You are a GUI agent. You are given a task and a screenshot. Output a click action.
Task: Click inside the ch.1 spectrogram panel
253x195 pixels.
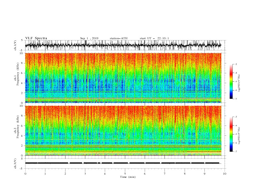point(123,78)
